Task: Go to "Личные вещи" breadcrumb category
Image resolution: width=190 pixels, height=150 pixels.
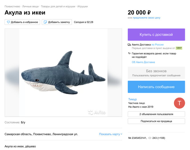Action: (30, 6)
